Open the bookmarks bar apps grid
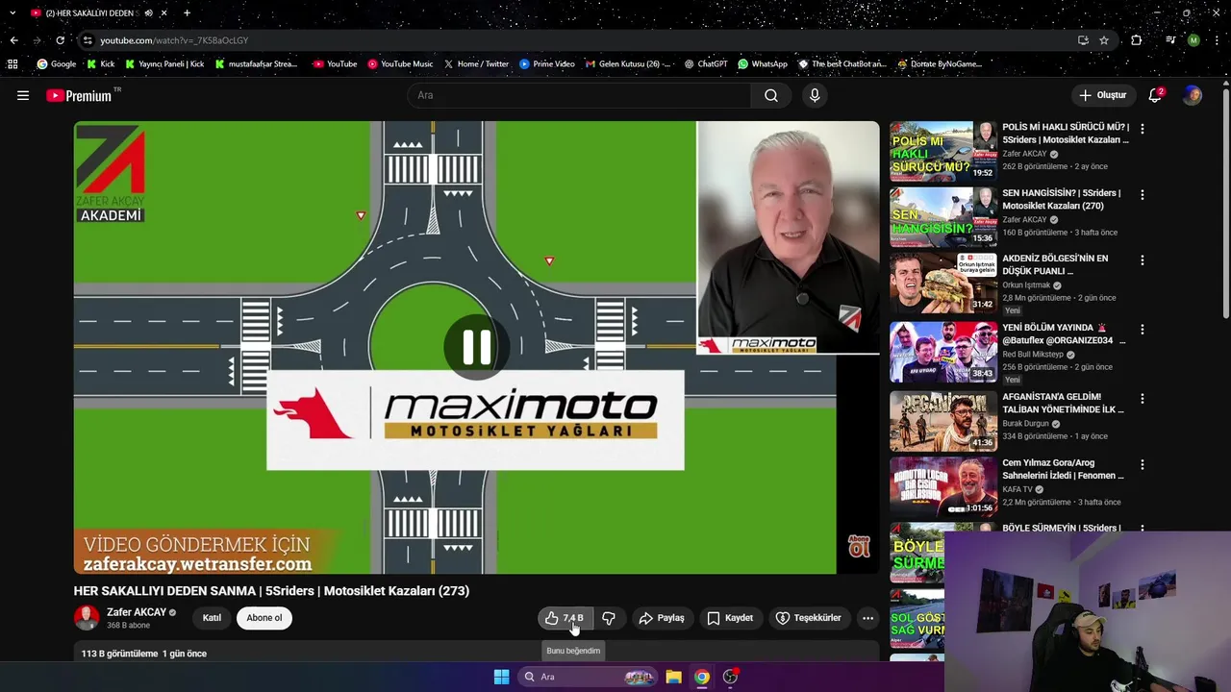Viewport: 1231px width, 692px height. (13, 64)
